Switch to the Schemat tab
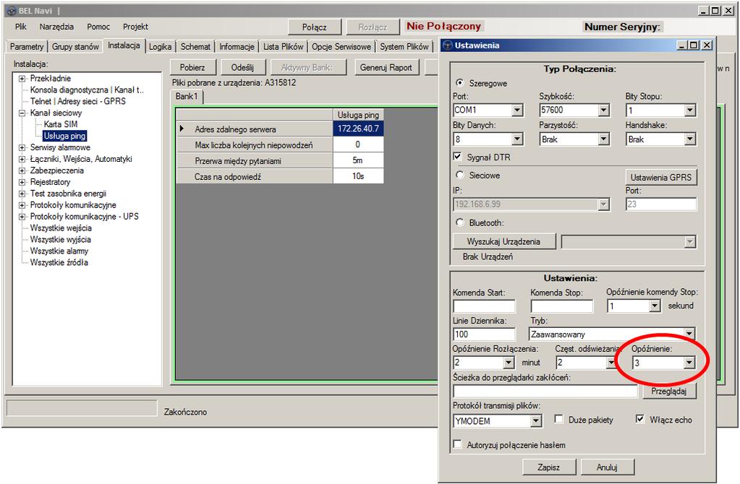Viewport: 740px width, 484px height. (195, 47)
